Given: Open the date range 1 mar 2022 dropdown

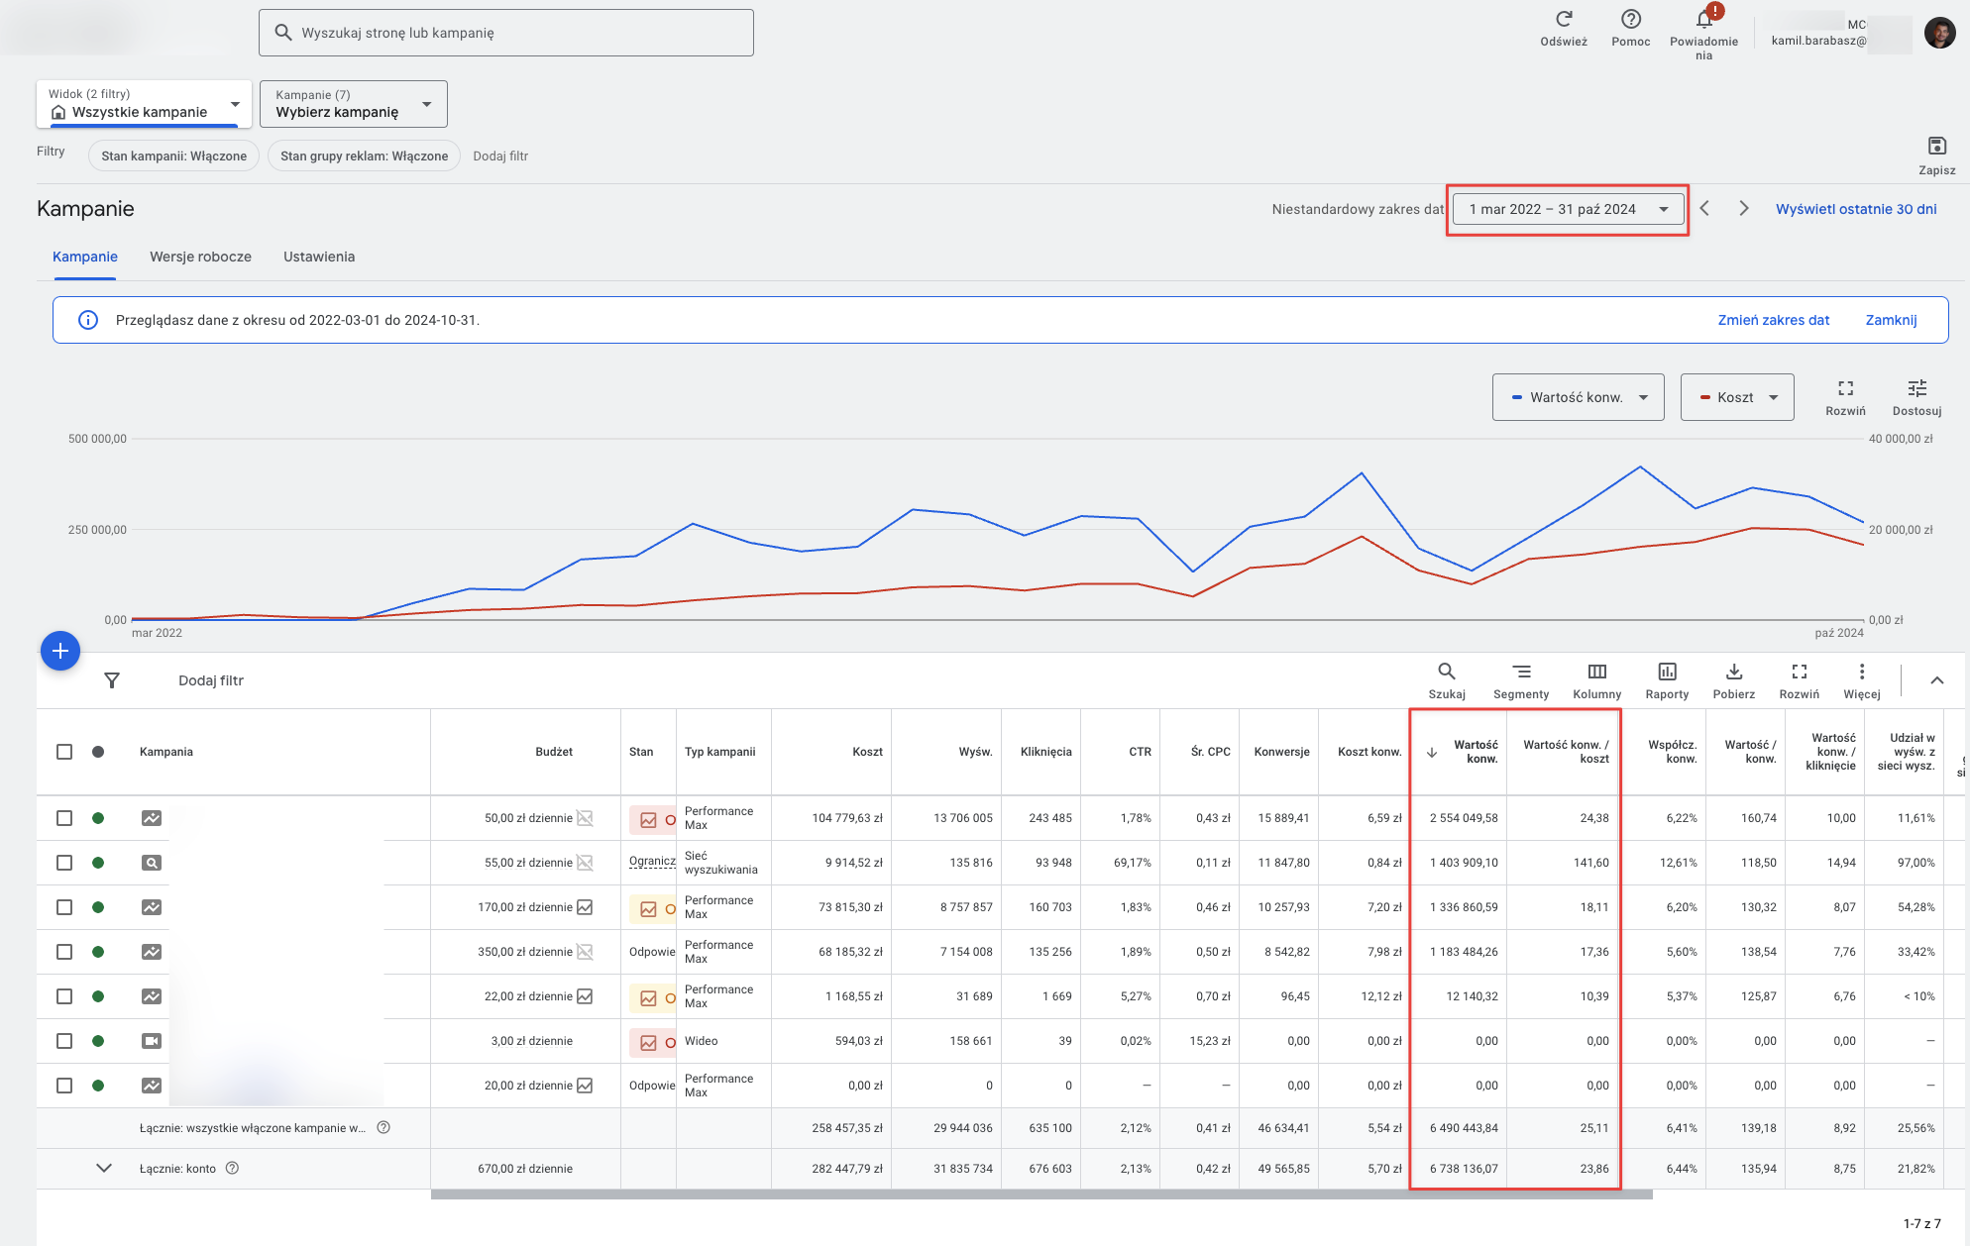Looking at the screenshot, I should pos(1569,209).
